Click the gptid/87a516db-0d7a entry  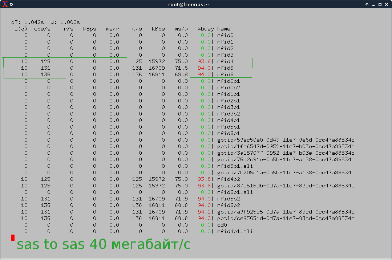pos(286,186)
